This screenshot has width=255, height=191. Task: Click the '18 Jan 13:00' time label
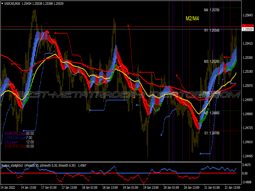(110, 188)
